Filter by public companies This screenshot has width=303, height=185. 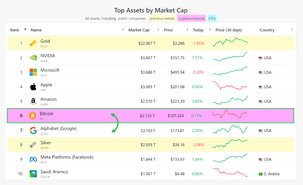click(x=132, y=18)
